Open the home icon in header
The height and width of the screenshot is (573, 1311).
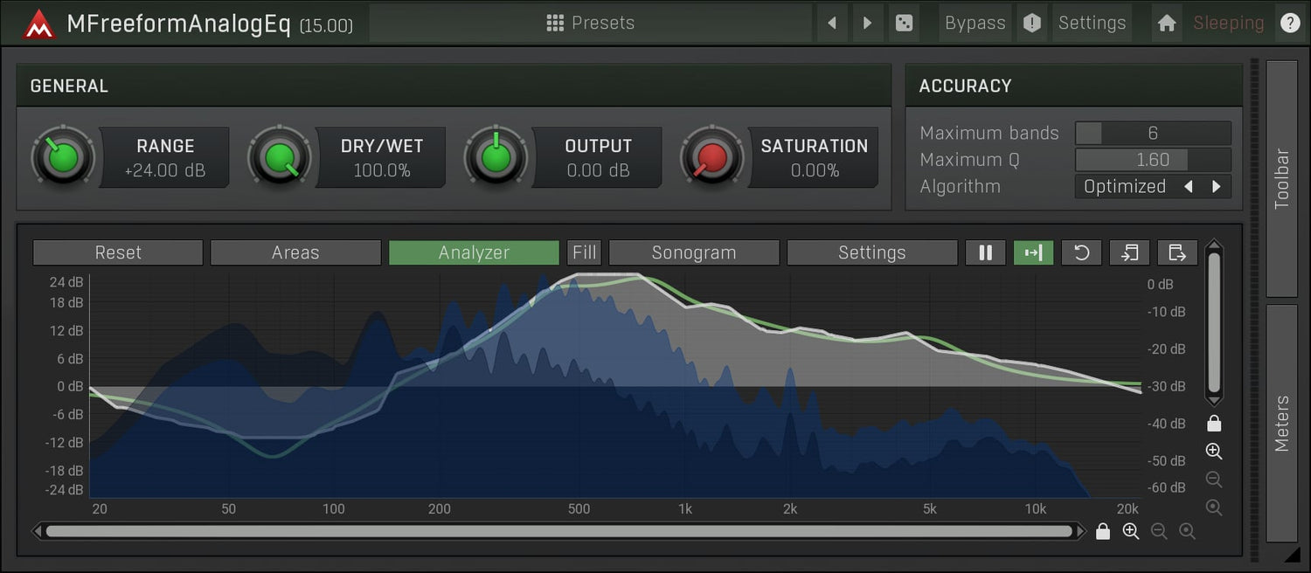click(1167, 23)
